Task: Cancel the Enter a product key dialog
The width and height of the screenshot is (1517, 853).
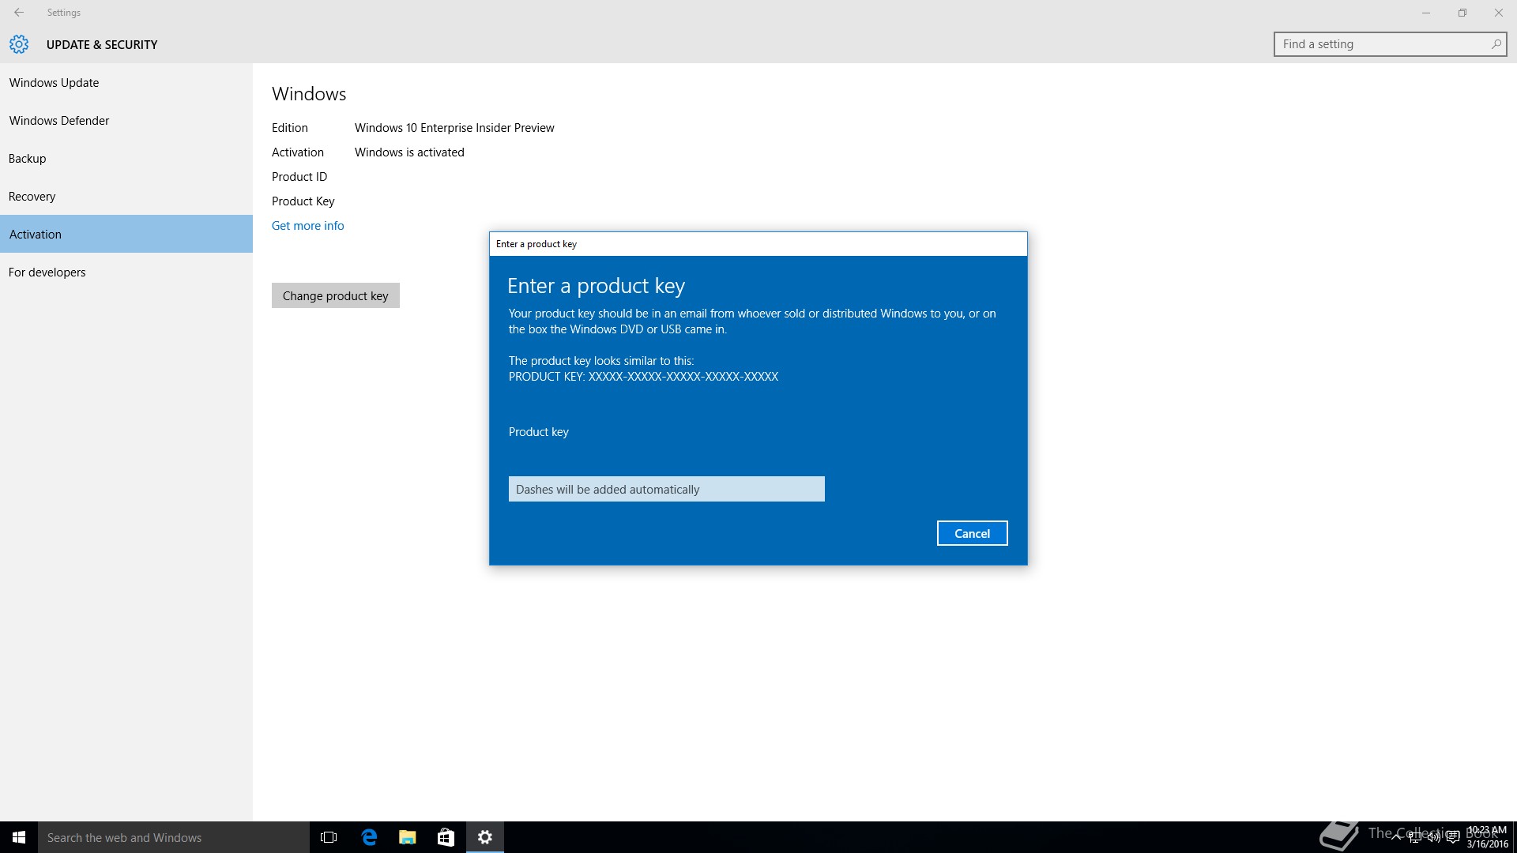Action: pyautogui.click(x=972, y=533)
